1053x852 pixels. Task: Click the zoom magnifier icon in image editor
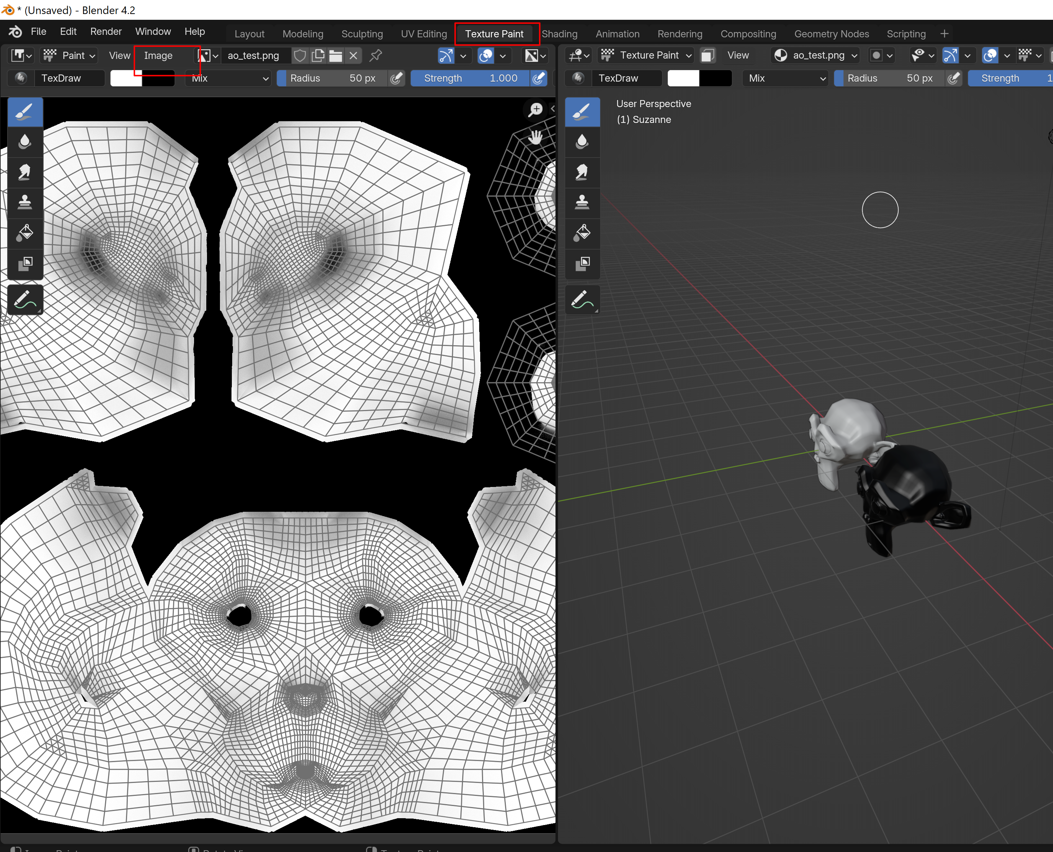point(535,109)
